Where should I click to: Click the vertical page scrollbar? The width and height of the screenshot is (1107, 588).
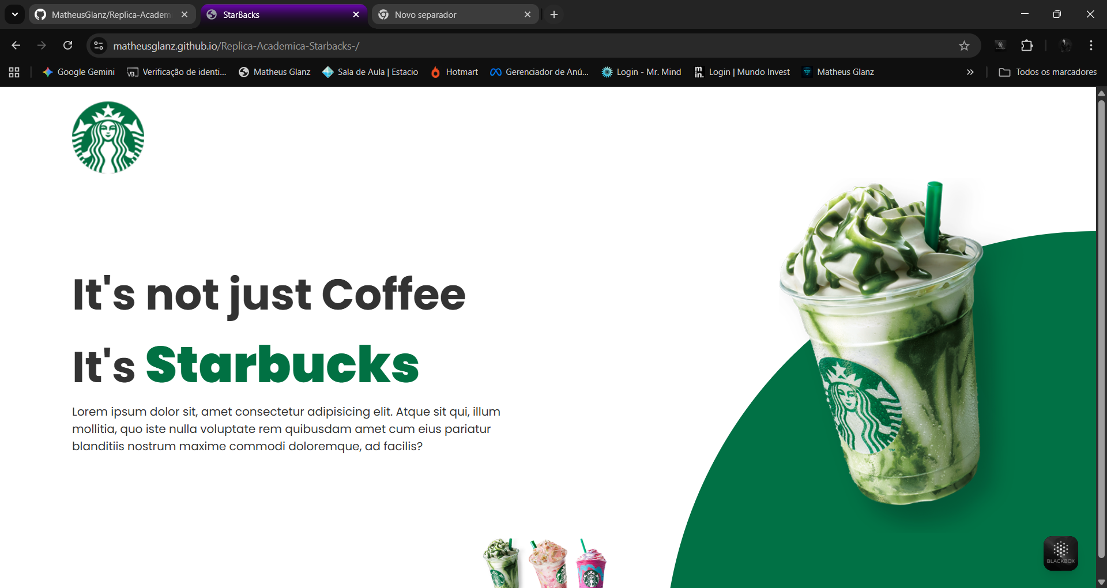pos(1101,329)
